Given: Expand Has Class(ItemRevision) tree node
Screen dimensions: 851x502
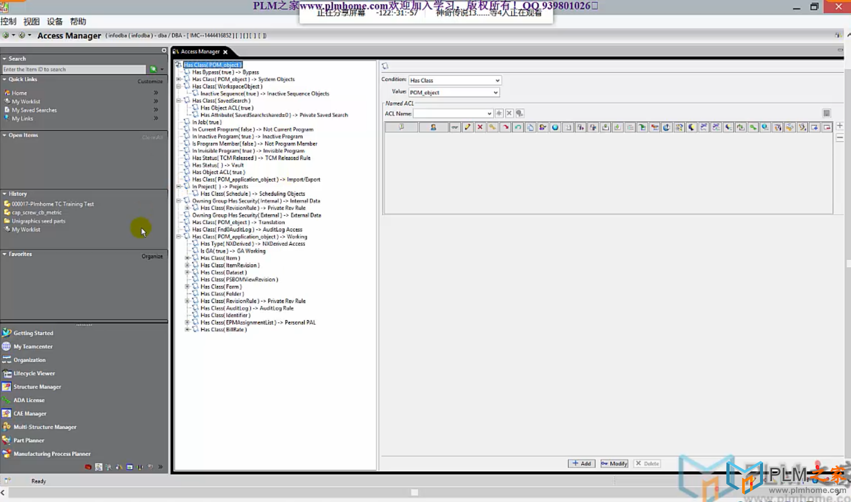Looking at the screenshot, I should pyautogui.click(x=187, y=265).
